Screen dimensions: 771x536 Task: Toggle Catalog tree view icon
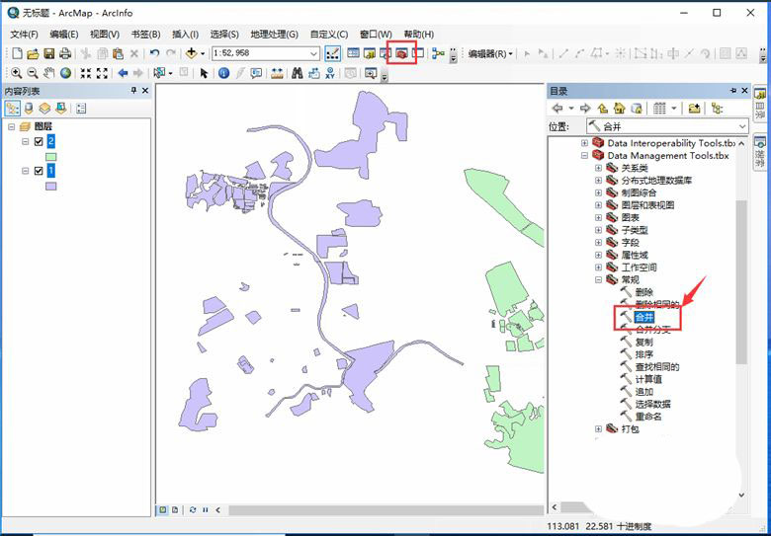[717, 108]
